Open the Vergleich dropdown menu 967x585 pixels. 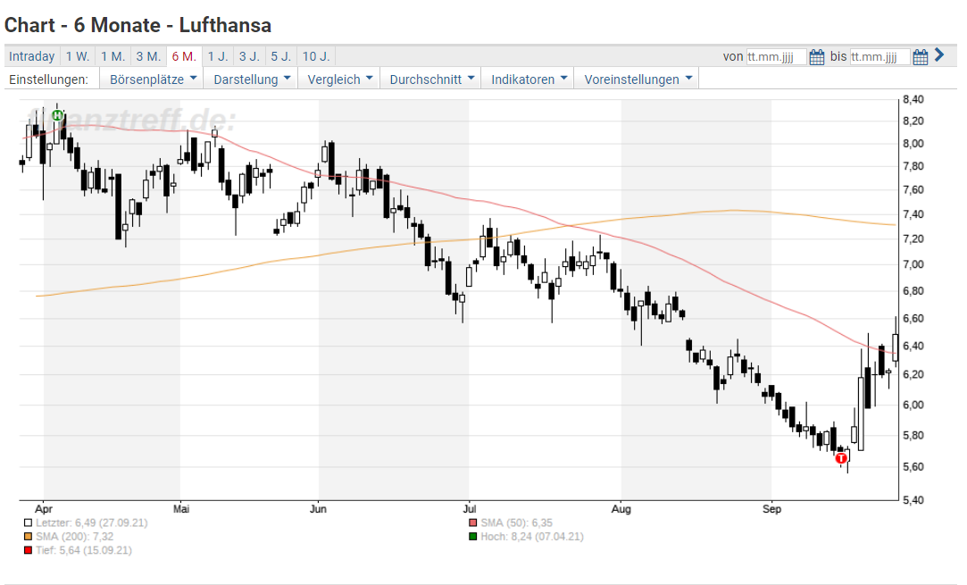point(340,79)
